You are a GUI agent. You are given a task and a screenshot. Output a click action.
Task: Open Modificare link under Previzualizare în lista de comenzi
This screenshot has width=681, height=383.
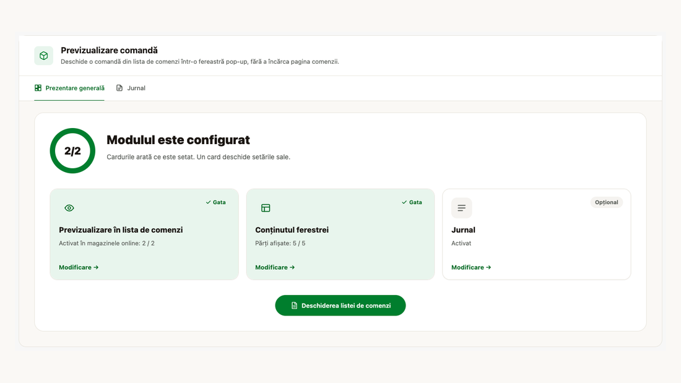click(79, 267)
